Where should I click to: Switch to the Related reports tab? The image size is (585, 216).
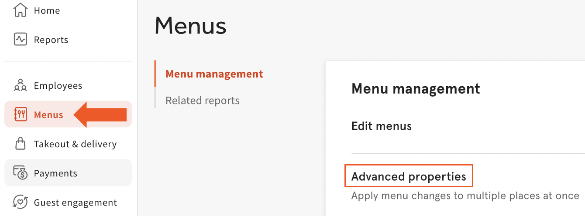tap(203, 101)
